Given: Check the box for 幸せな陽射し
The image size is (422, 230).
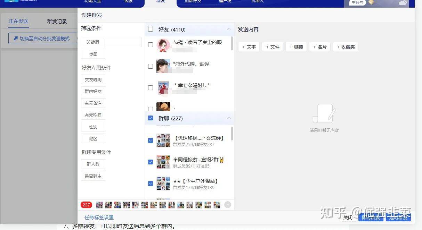Looking at the screenshot, I should click(151, 88).
